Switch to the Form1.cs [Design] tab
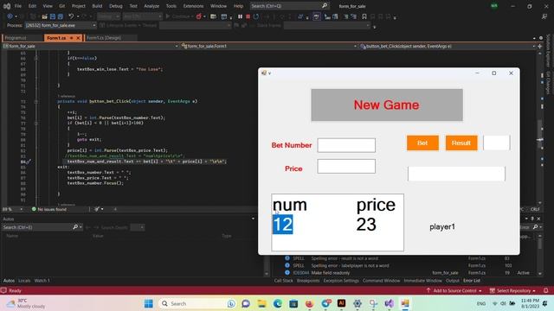Viewport: 554px width, 311px height. tap(104, 38)
